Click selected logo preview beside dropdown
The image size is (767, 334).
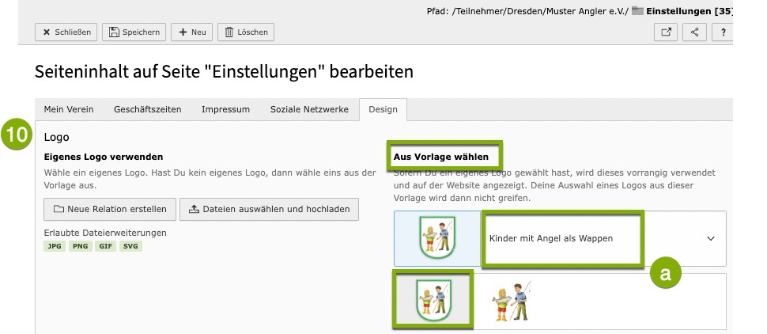438,238
